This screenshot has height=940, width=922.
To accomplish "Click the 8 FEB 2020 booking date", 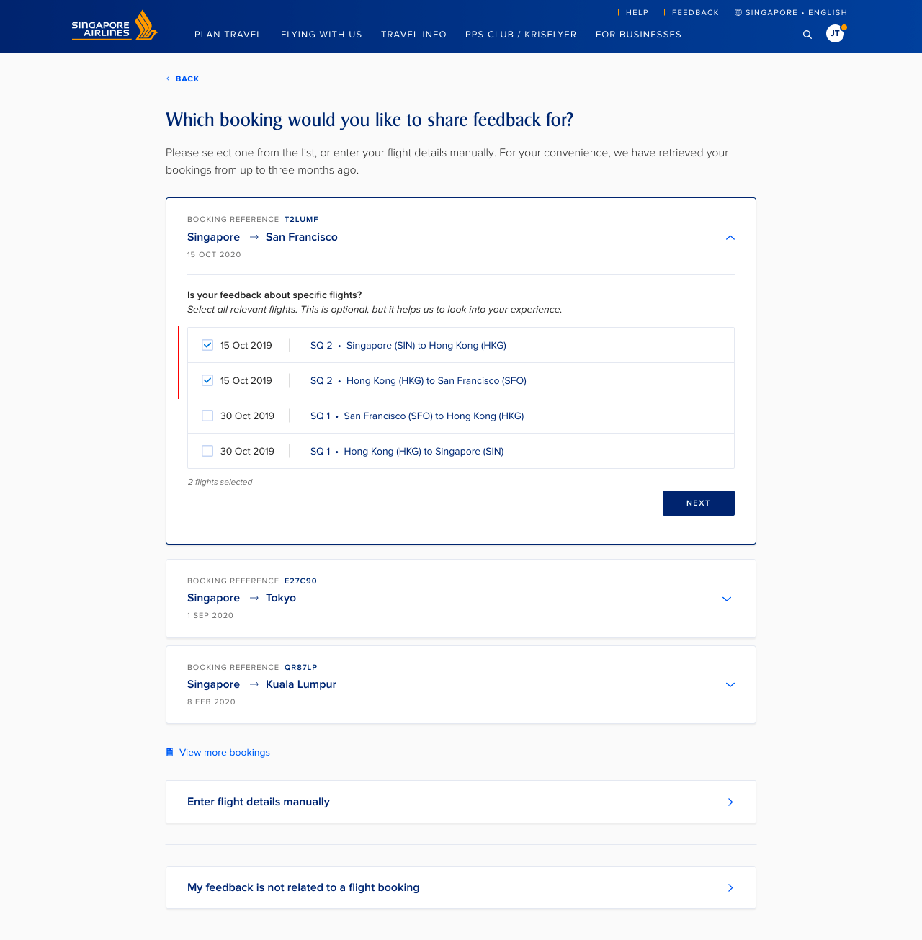I will tap(211, 702).
